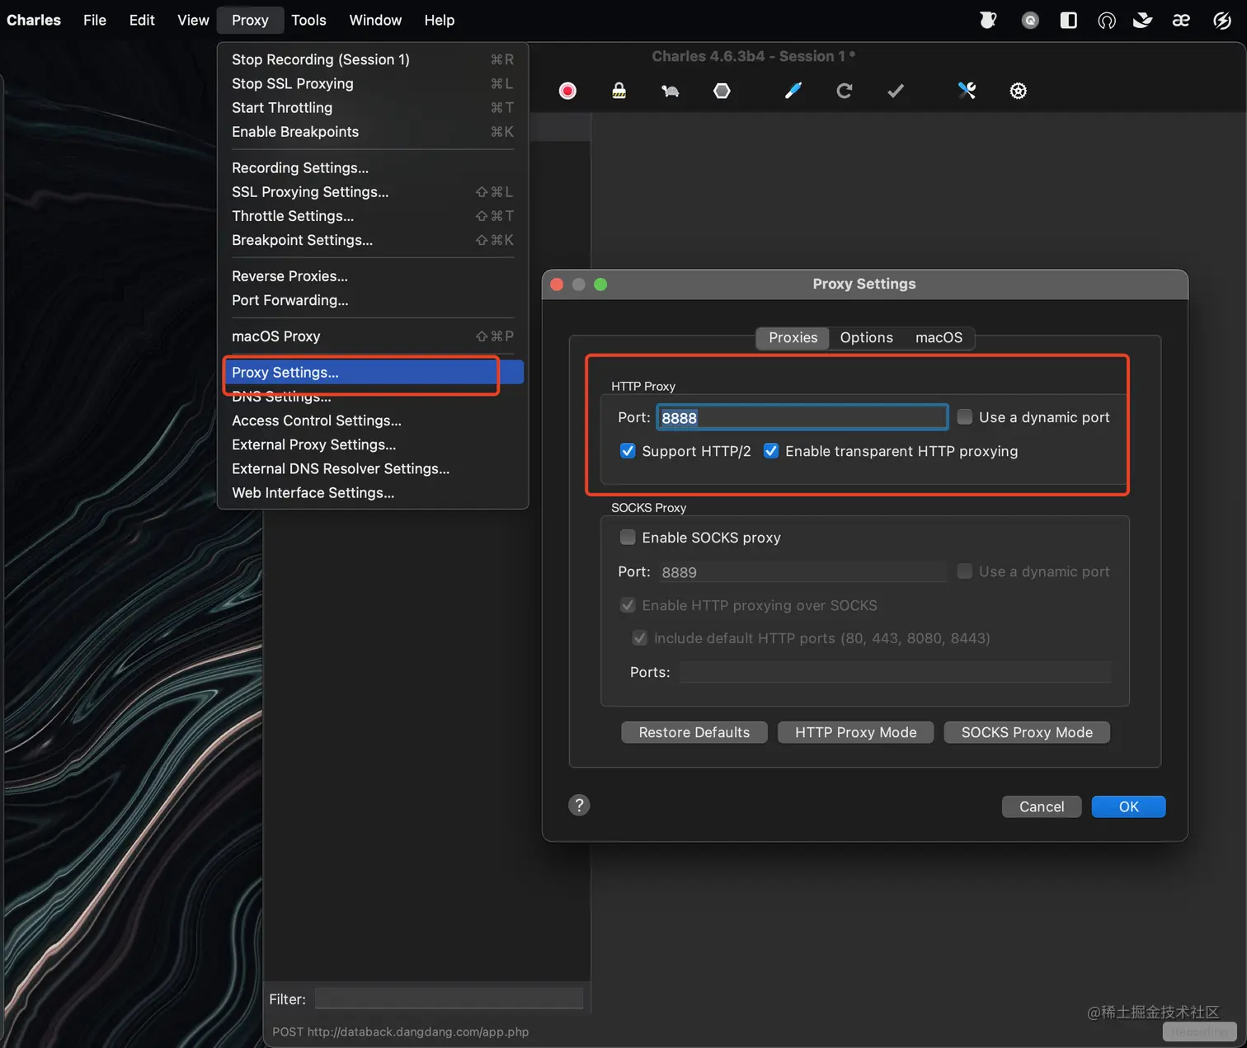Image resolution: width=1247 pixels, height=1048 pixels.
Task: Click the SOCKS Ports input field
Action: (896, 672)
